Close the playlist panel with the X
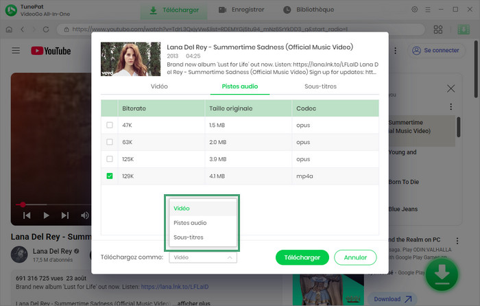 (451, 89)
